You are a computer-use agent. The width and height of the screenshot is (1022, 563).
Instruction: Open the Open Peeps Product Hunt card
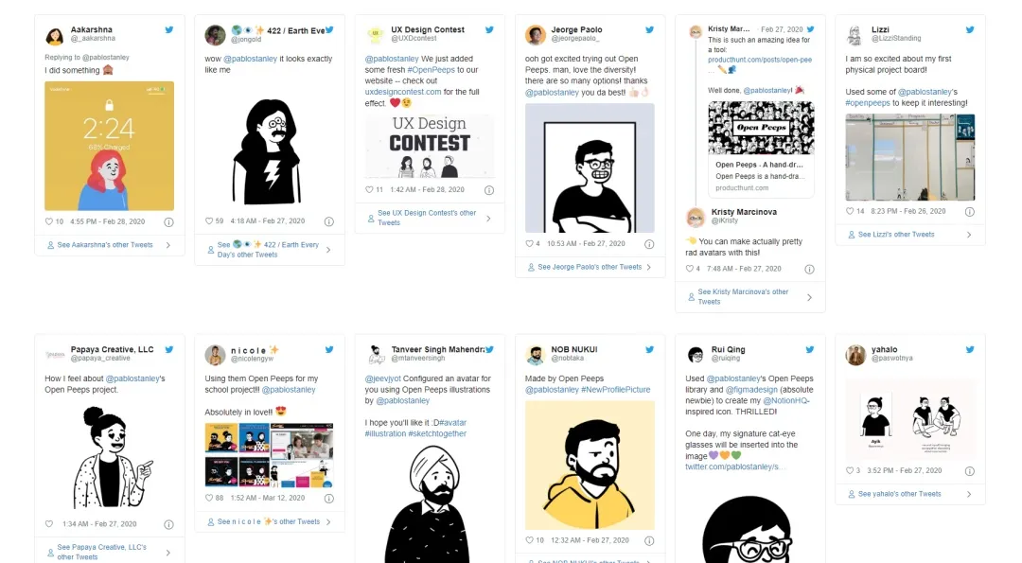click(761, 150)
